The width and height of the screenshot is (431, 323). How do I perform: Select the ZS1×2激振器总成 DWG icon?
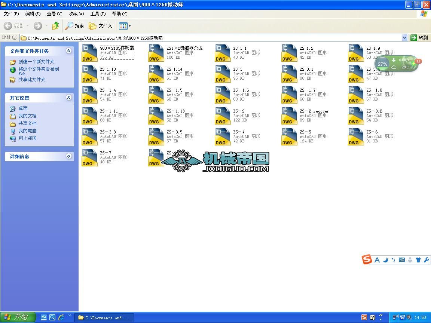(156, 53)
